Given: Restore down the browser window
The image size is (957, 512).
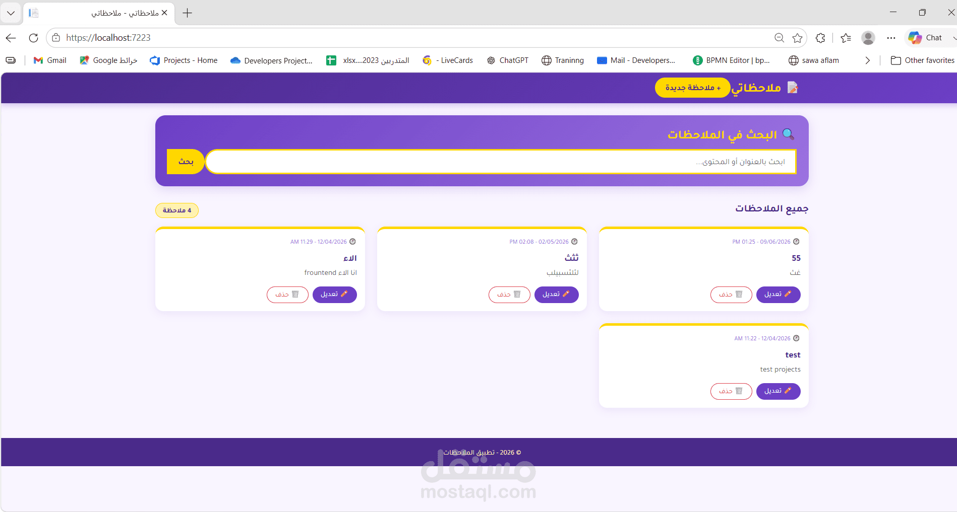Looking at the screenshot, I should (922, 12).
